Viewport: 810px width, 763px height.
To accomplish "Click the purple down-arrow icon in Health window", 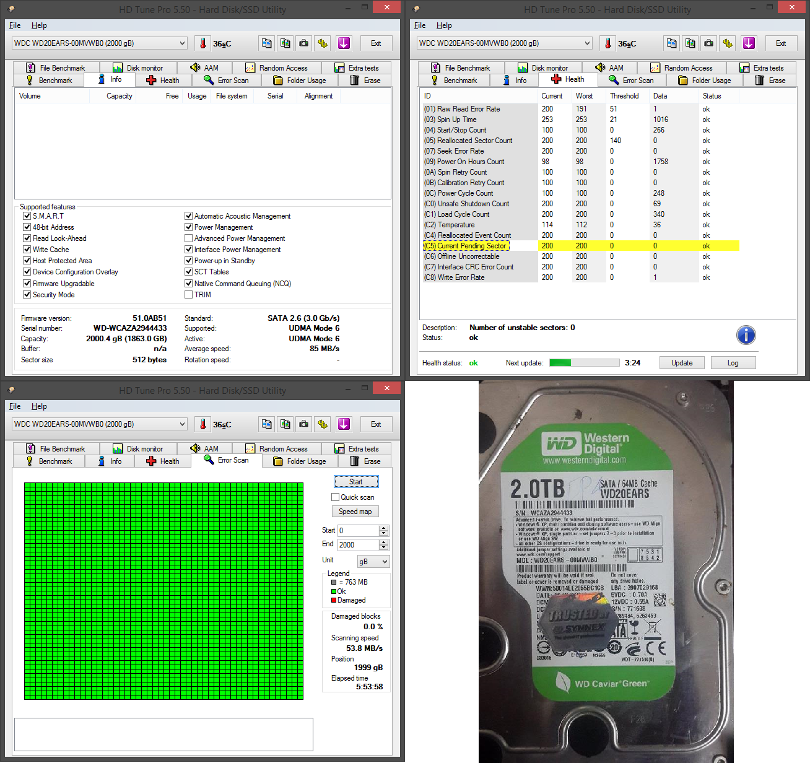I will 749,43.
